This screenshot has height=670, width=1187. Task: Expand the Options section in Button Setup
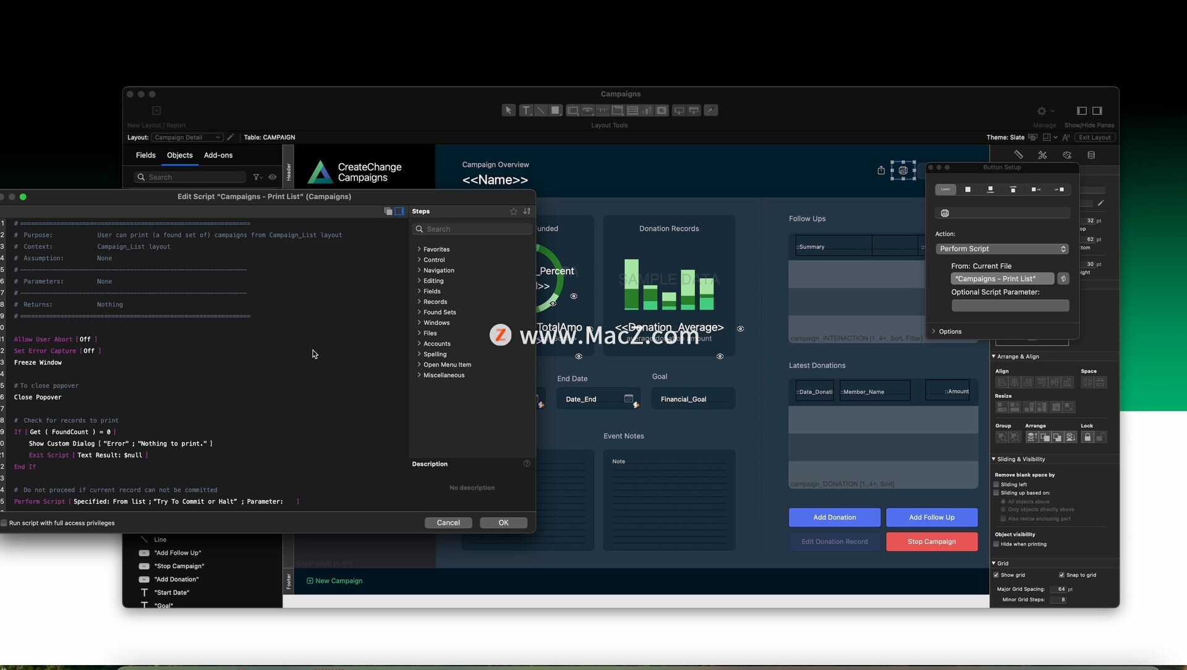934,332
